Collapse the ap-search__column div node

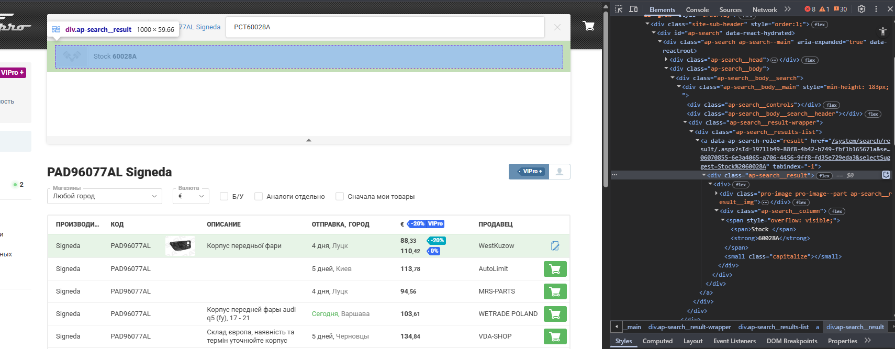tap(717, 211)
